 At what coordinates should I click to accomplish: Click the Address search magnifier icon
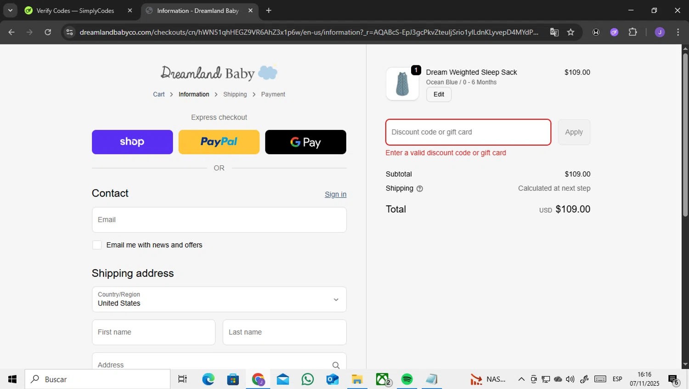pos(336,365)
